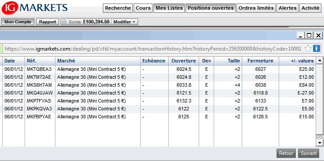Click the E5.00 profit value
This screenshot has width=324, height=161.
(x=308, y=109)
